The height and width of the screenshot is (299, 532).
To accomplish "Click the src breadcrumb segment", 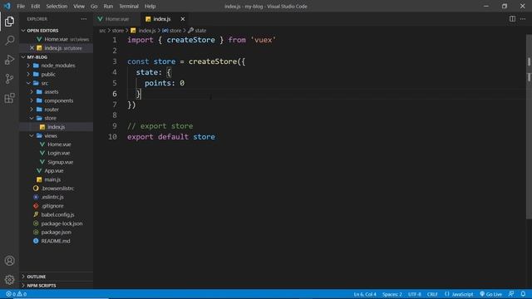I will pyautogui.click(x=102, y=31).
